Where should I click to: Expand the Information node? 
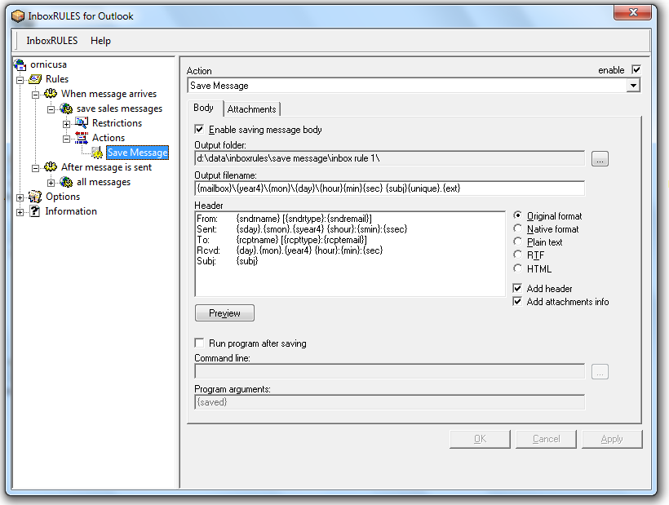[x=20, y=212]
